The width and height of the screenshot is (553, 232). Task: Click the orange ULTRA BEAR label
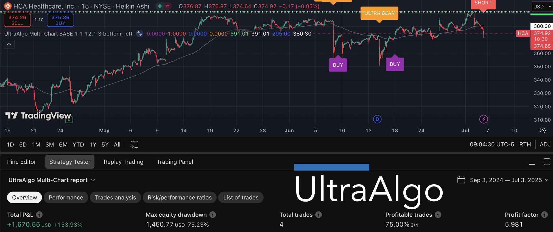click(x=379, y=14)
